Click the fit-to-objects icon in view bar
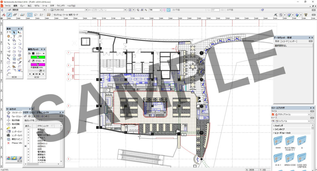This screenshot has width=317, height=171. (x=142, y=10)
